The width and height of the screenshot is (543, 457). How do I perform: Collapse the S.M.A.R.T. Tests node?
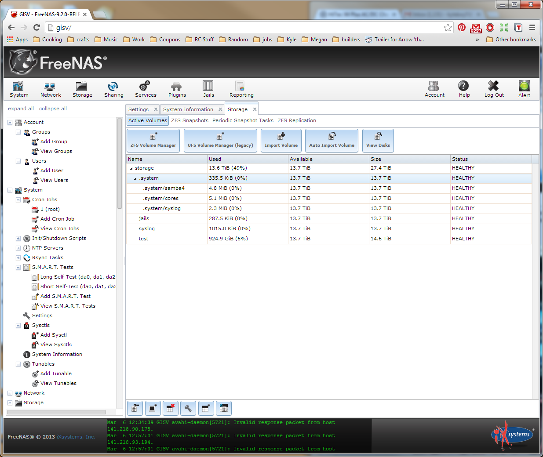(18, 267)
